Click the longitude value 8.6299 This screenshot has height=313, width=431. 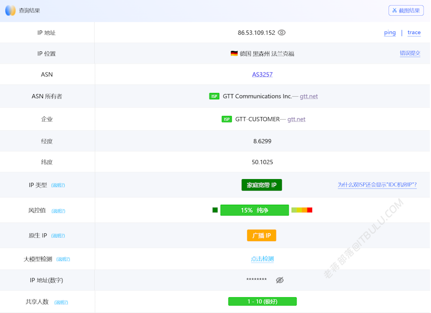tap(262, 141)
